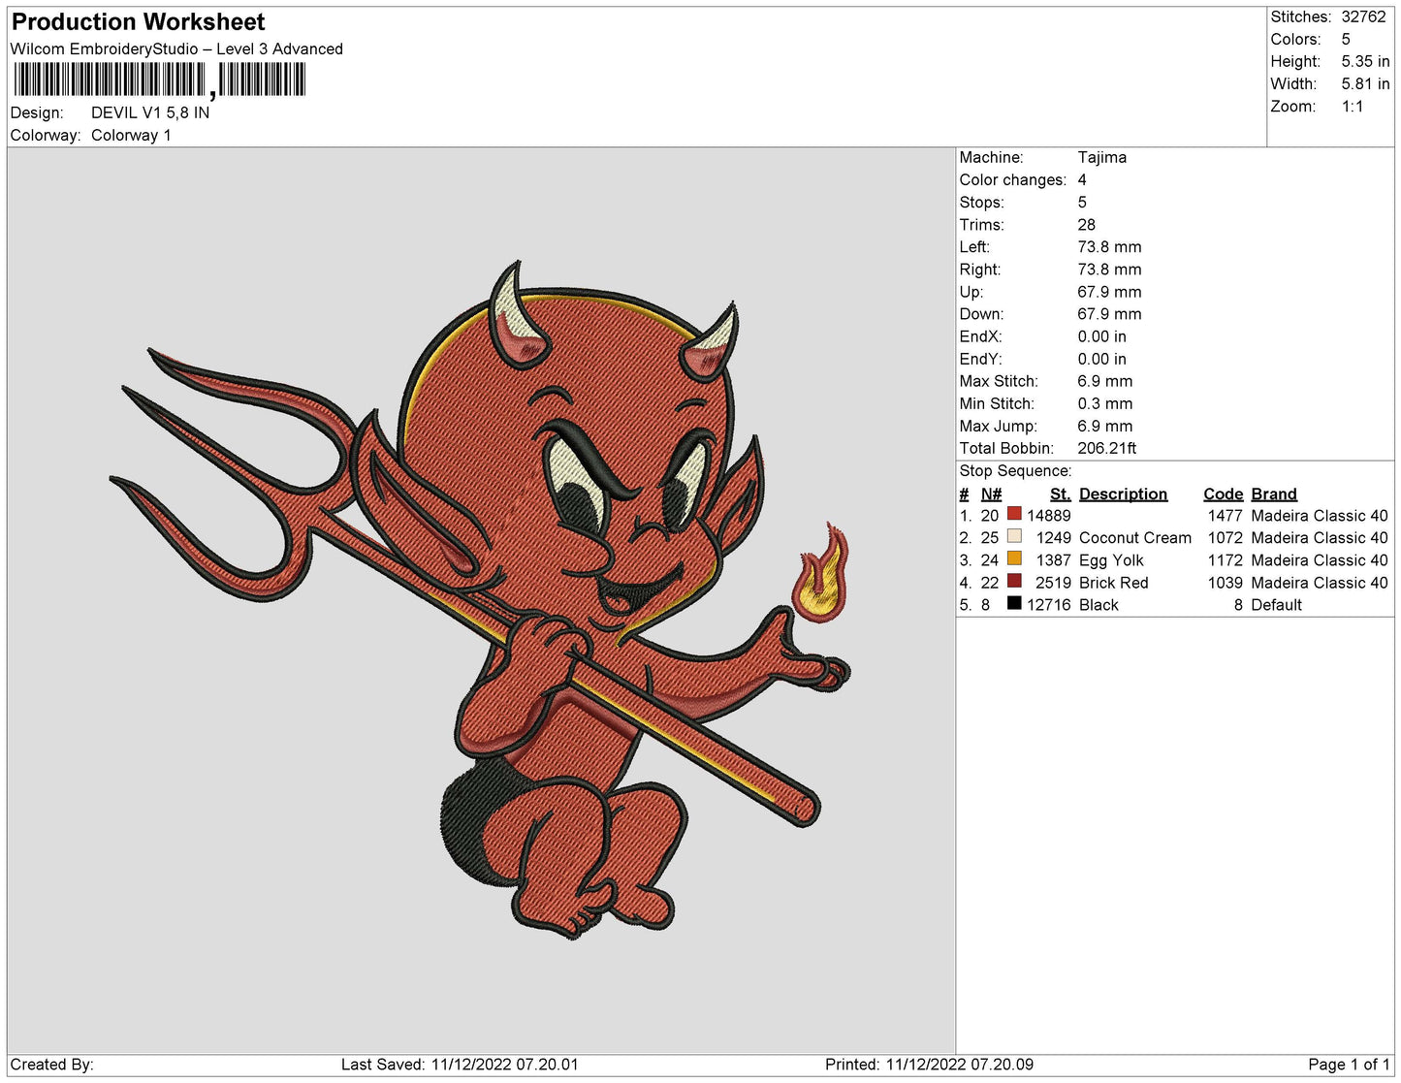Click the devil embroidery design preview
Screen dimensions: 1401x1083
(x=481, y=599)
